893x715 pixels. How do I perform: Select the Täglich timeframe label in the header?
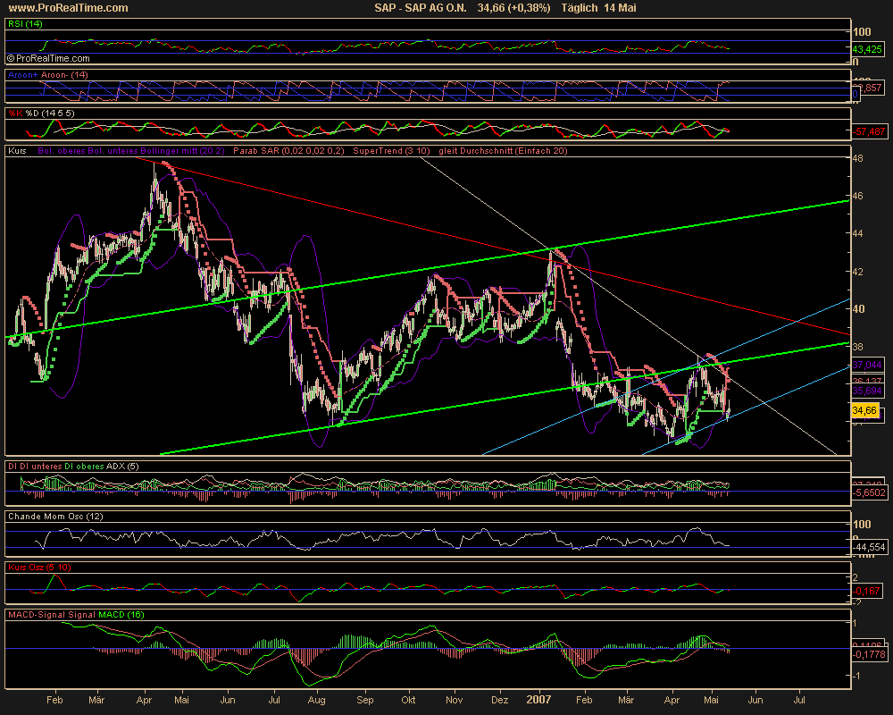(x=582, y=8)
